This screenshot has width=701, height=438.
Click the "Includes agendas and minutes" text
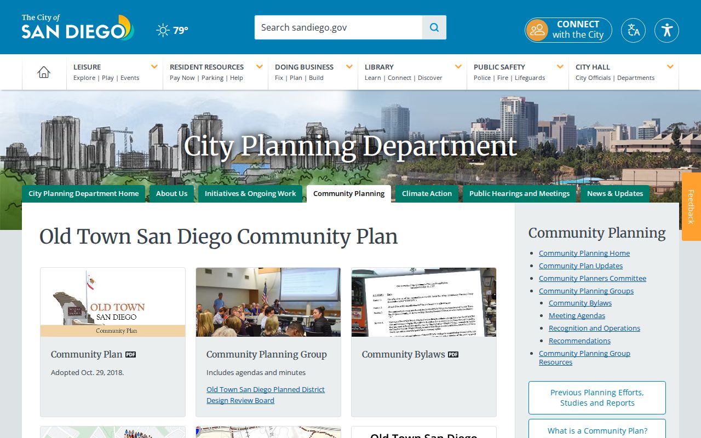pos(256,372)
